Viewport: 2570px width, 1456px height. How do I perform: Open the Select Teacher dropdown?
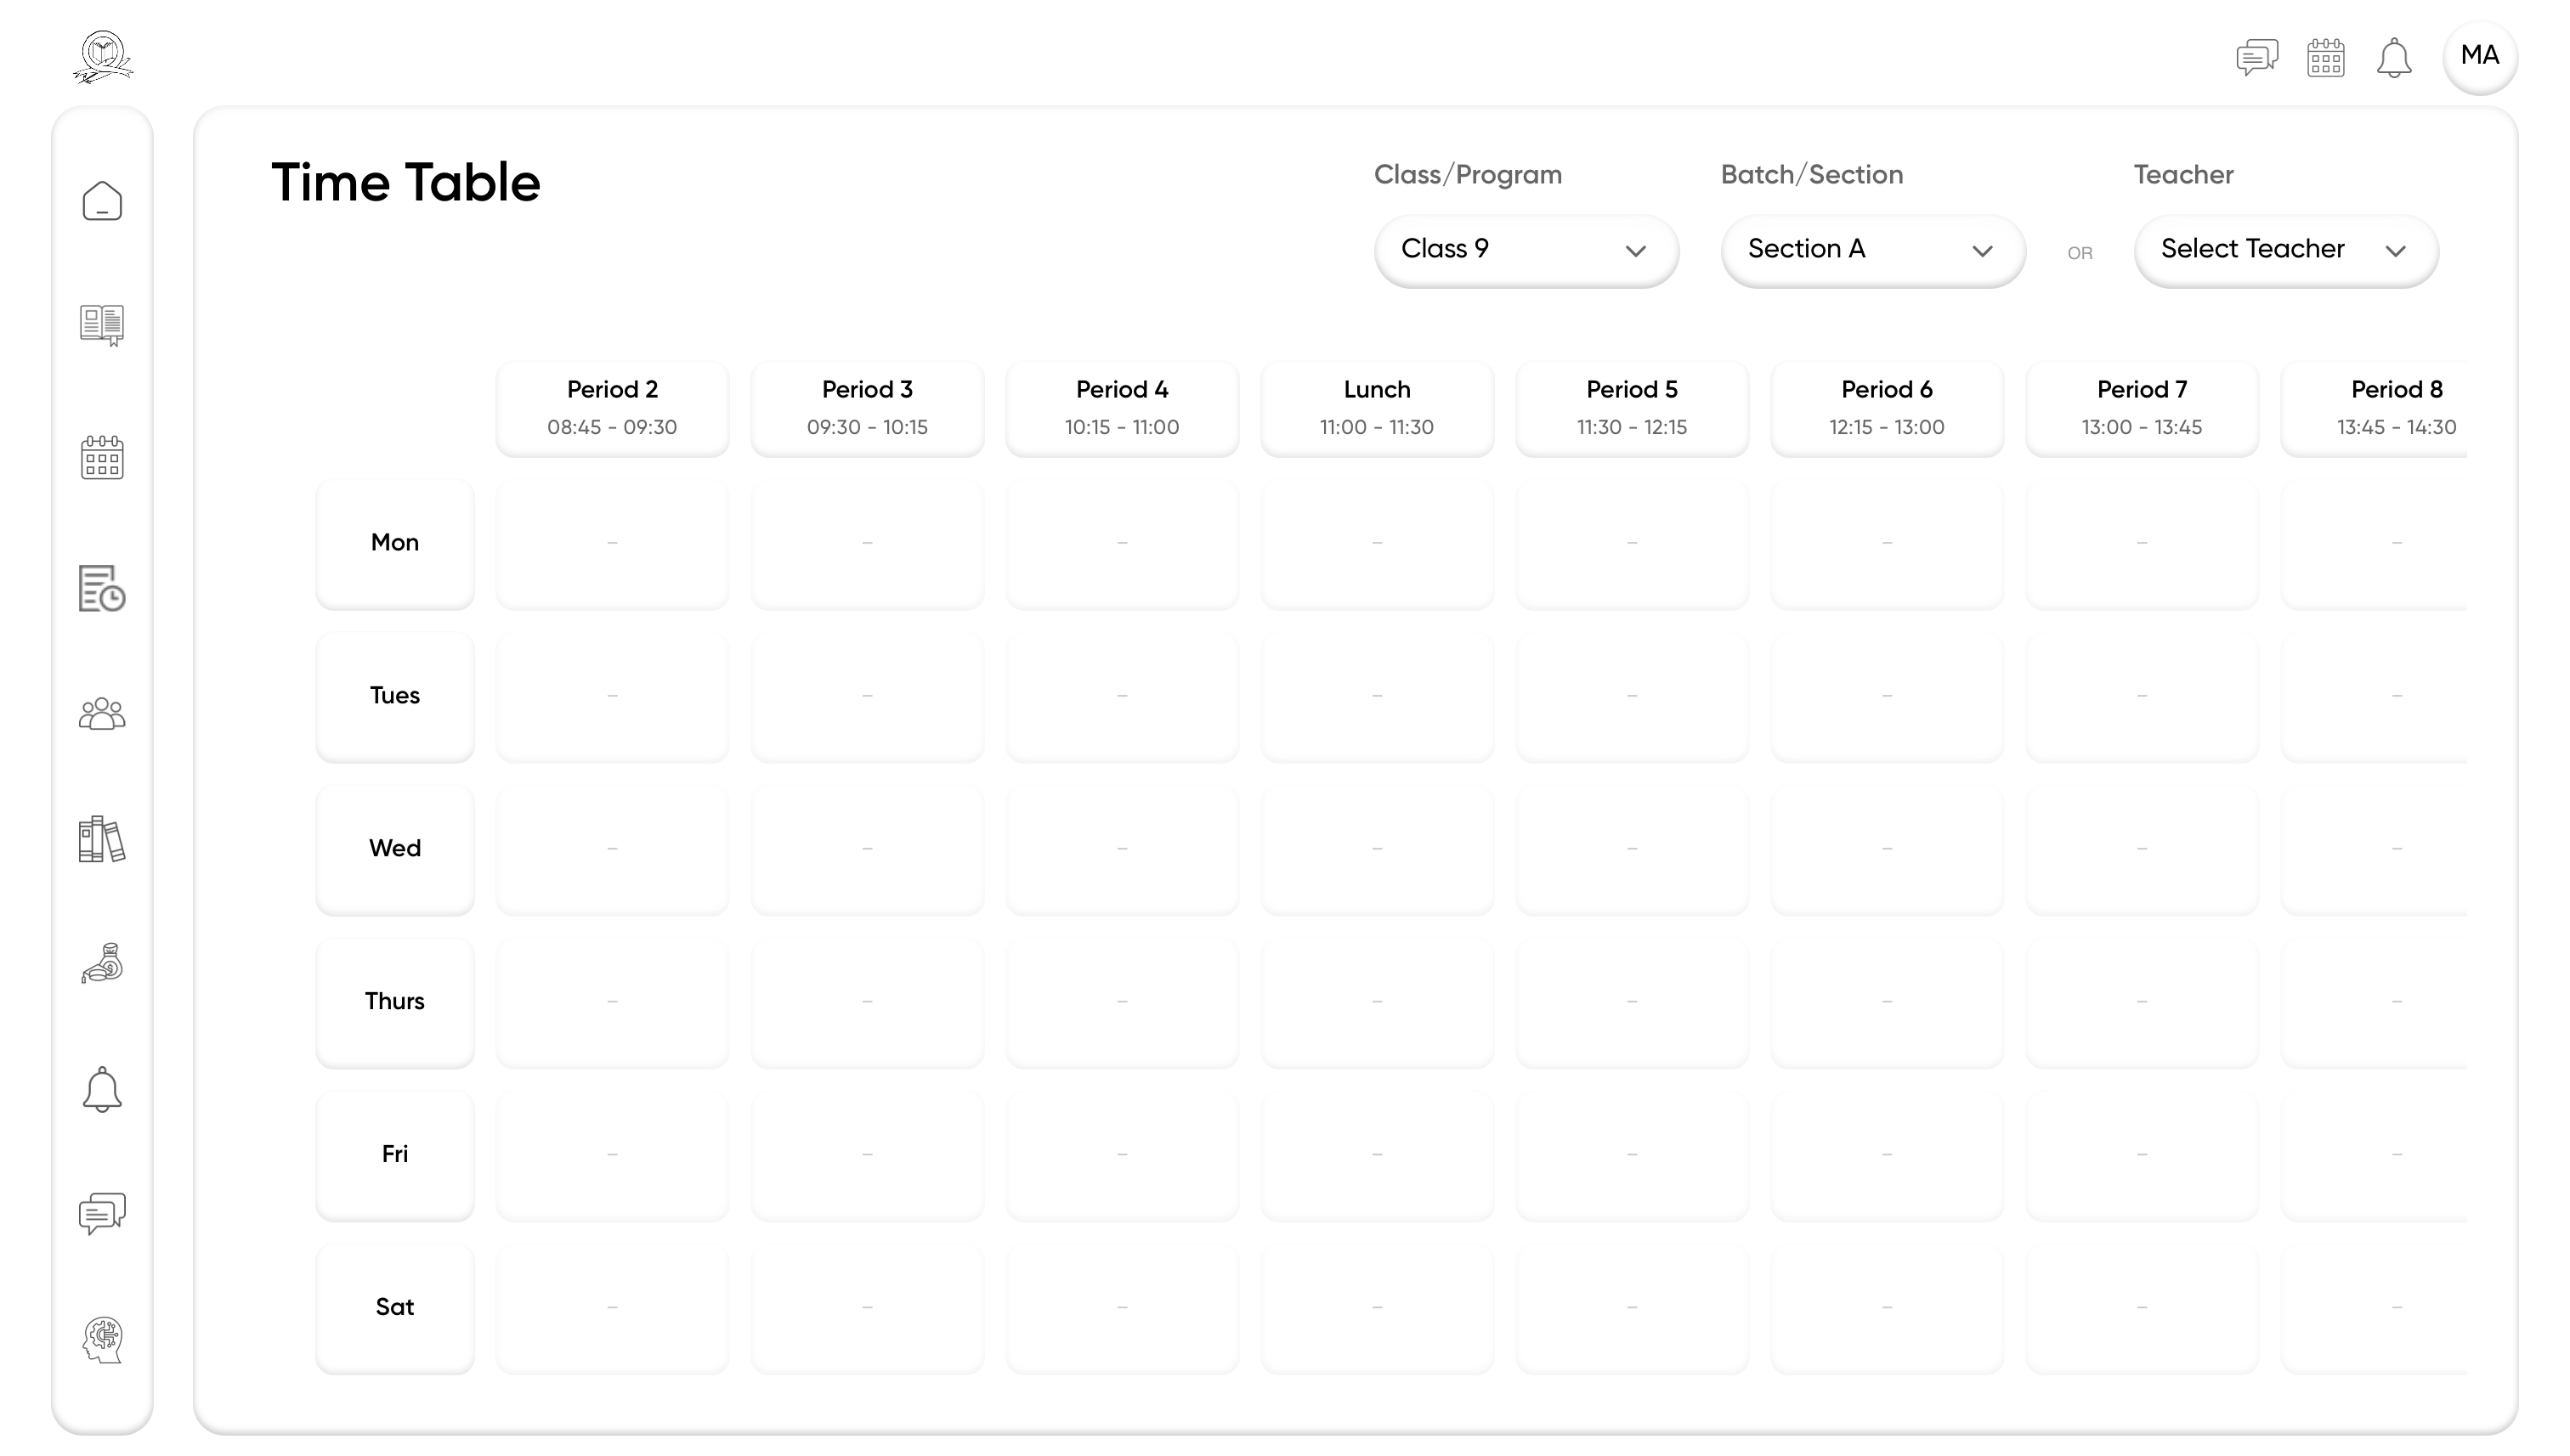pos(2285,250)
